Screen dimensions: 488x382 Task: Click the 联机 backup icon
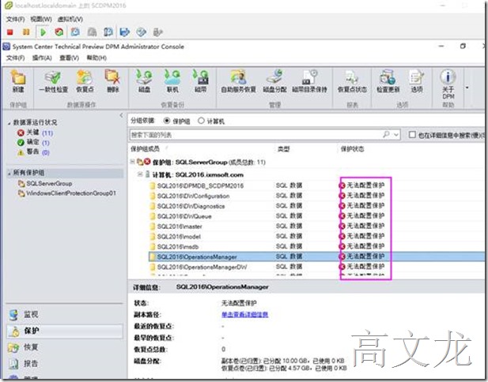click(x=172, y=81)
